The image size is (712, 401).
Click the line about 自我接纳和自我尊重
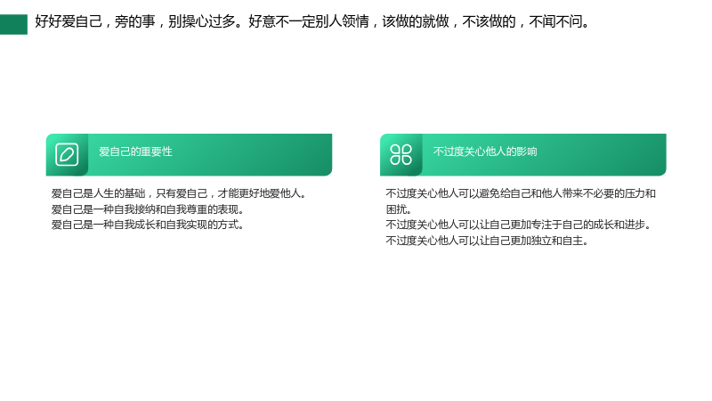[x=148, y=209]
